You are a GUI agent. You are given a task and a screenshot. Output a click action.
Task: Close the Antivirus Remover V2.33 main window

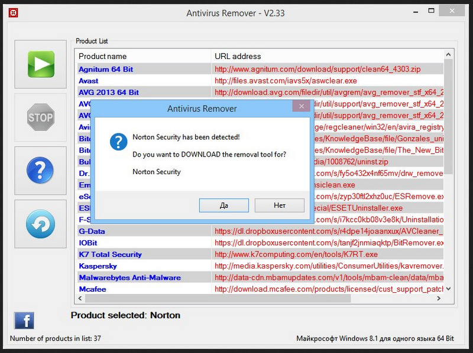[x=452, y=11]
